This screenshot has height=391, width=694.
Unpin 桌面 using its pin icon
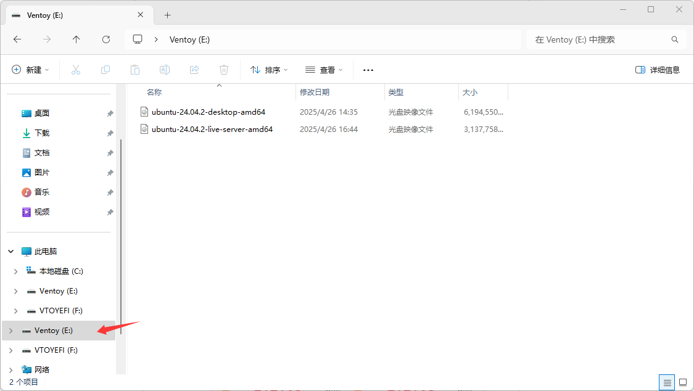tap(110, 113)
